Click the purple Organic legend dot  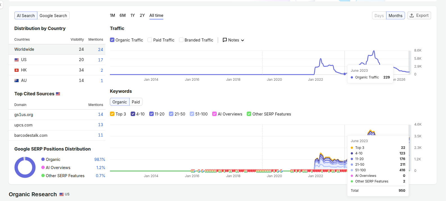click(43, 159)
